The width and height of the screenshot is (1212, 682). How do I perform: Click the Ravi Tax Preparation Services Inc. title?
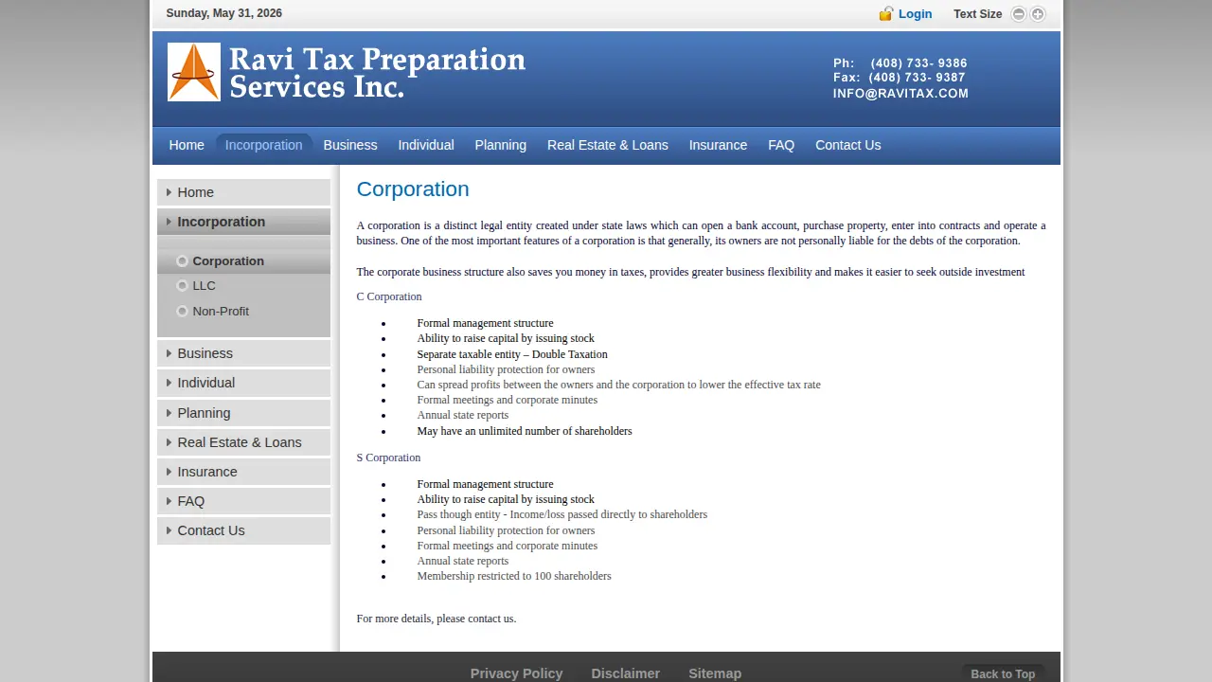[377, 73]
